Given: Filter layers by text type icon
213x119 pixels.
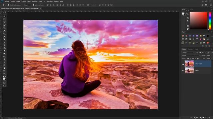Looking at the screenshot, I should click(203, 53).
